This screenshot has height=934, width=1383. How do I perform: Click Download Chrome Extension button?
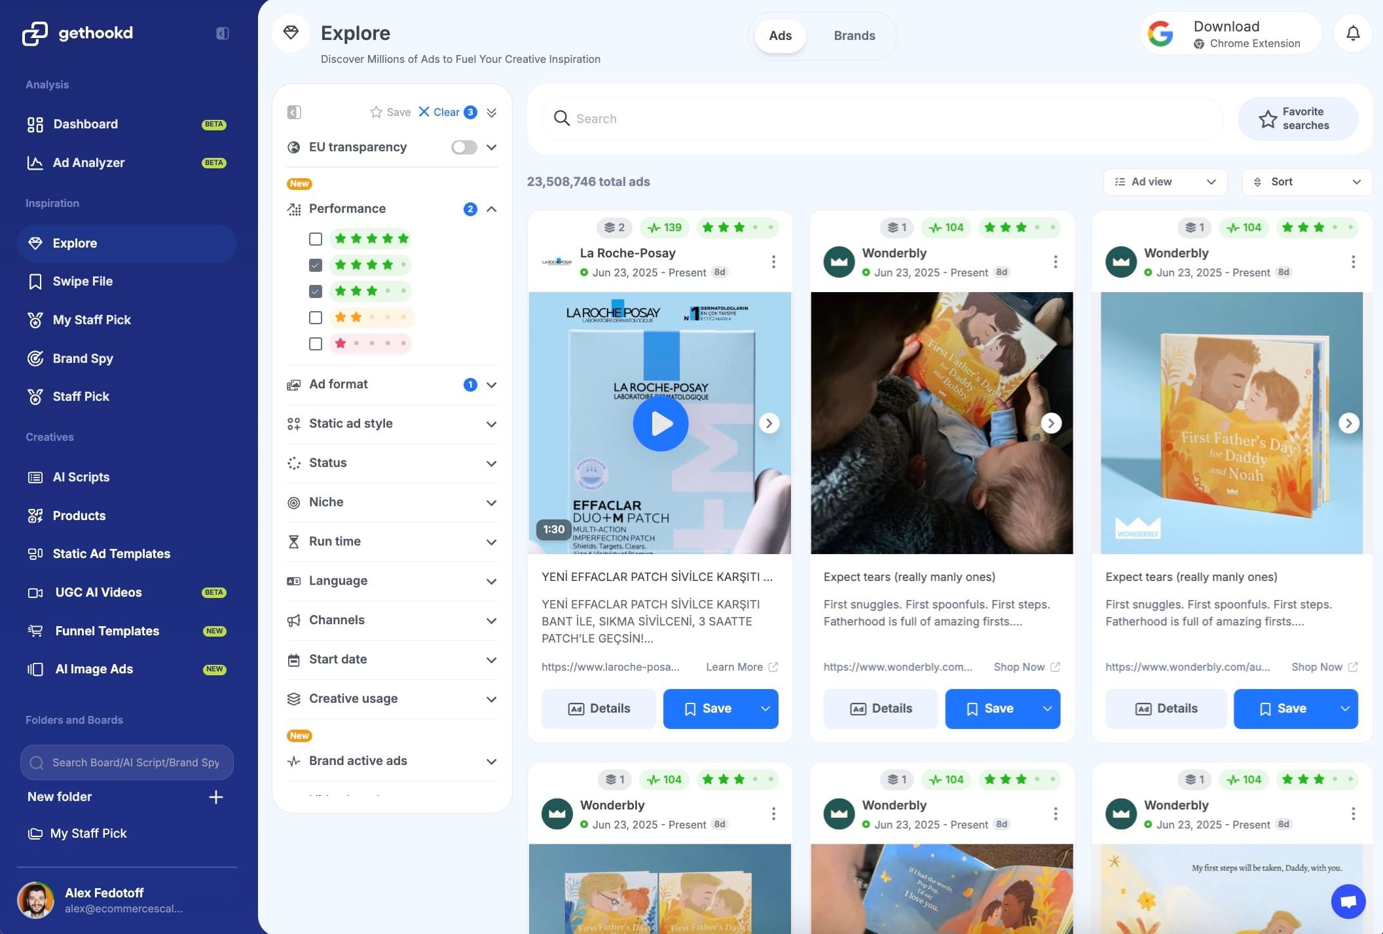click(x=1230, y=33)
